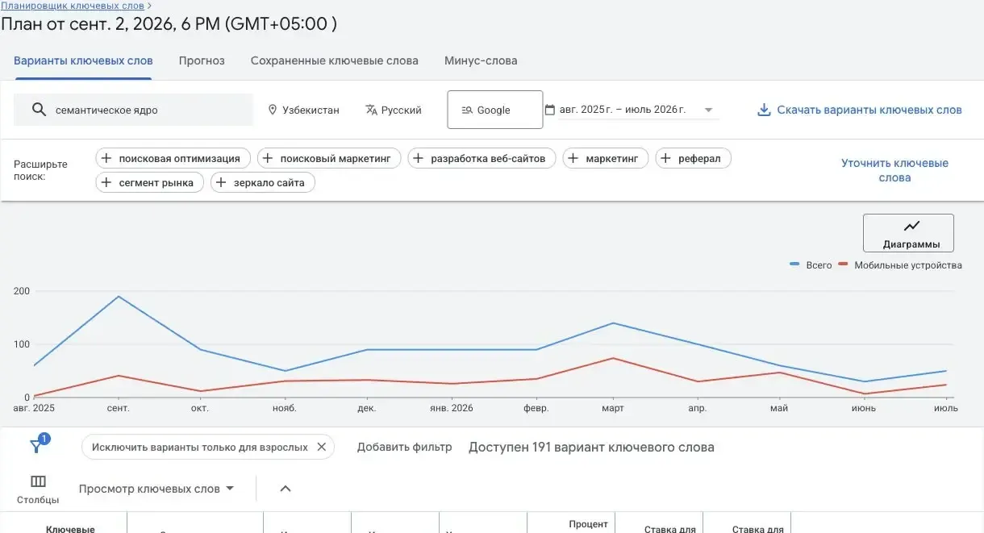This screenshot has width=984, height=533.
Task: Toggle the Мобильные устройства legend series
Action: point(900,265)
